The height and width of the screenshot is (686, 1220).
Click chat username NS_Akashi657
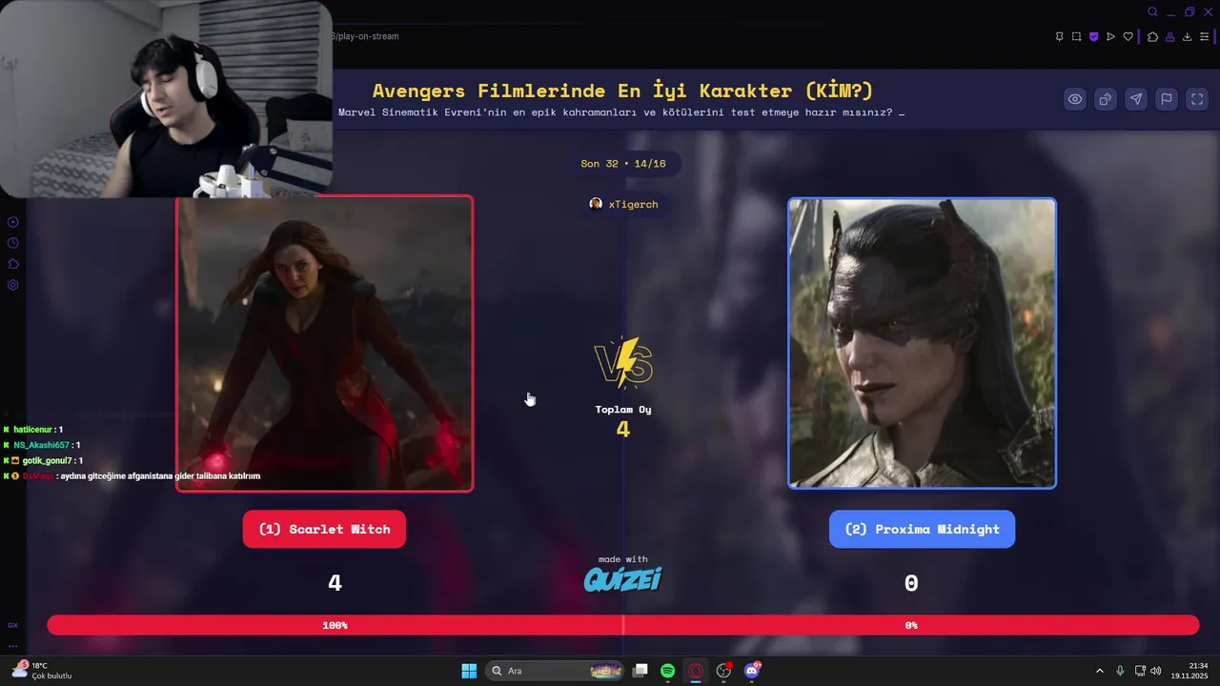[41, 445]
